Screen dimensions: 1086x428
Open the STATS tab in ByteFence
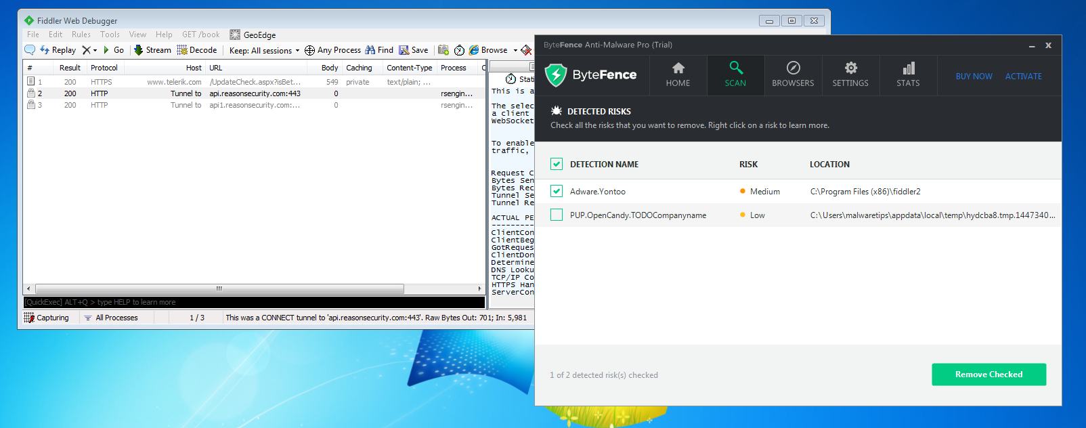[x=908, y=74]
